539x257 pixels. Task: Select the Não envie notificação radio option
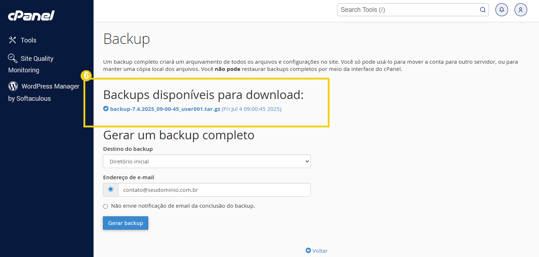pyautogui.click(x=105, y=206)
